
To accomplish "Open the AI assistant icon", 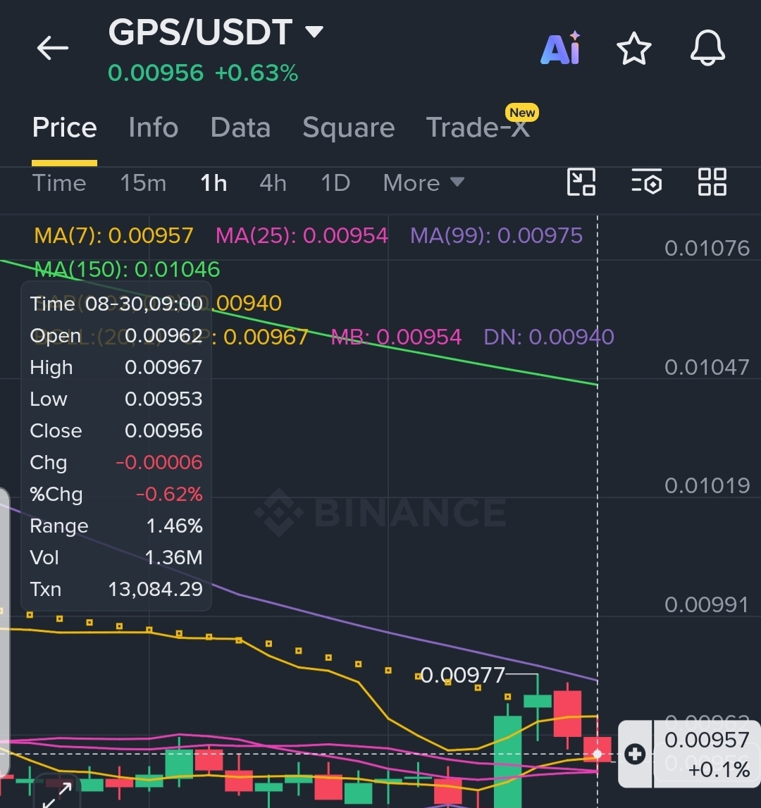I will click(x=561, y=48).
